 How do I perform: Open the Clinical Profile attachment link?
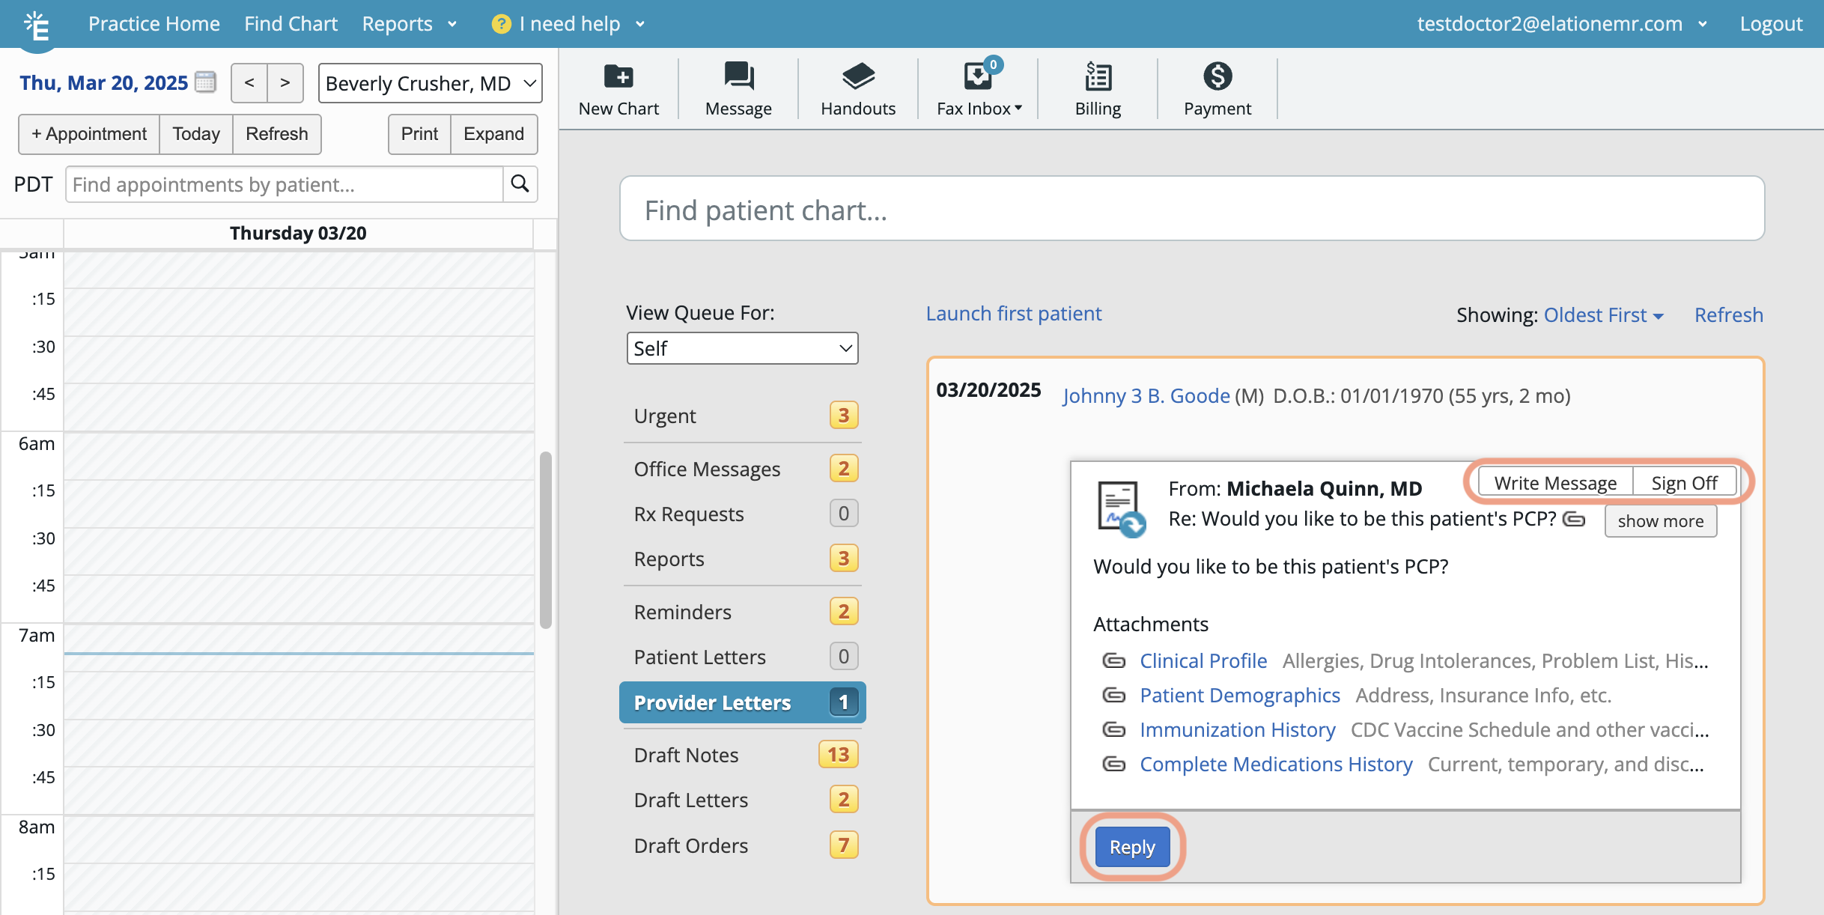pos(1203,660)
